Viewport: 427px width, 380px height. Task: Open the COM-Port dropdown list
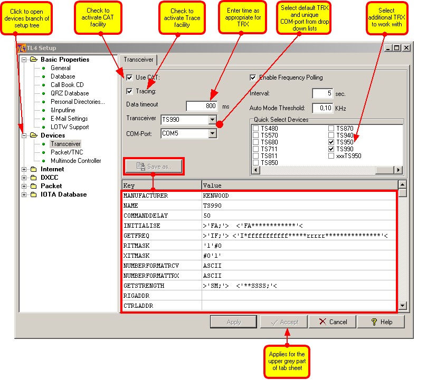tap(212, 133)
